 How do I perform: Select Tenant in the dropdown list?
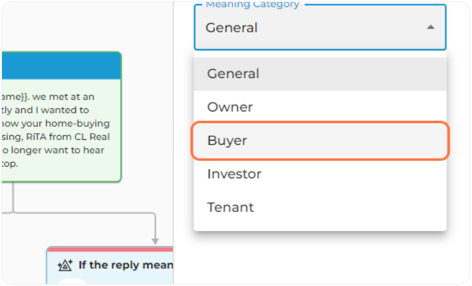coord(320,208)
